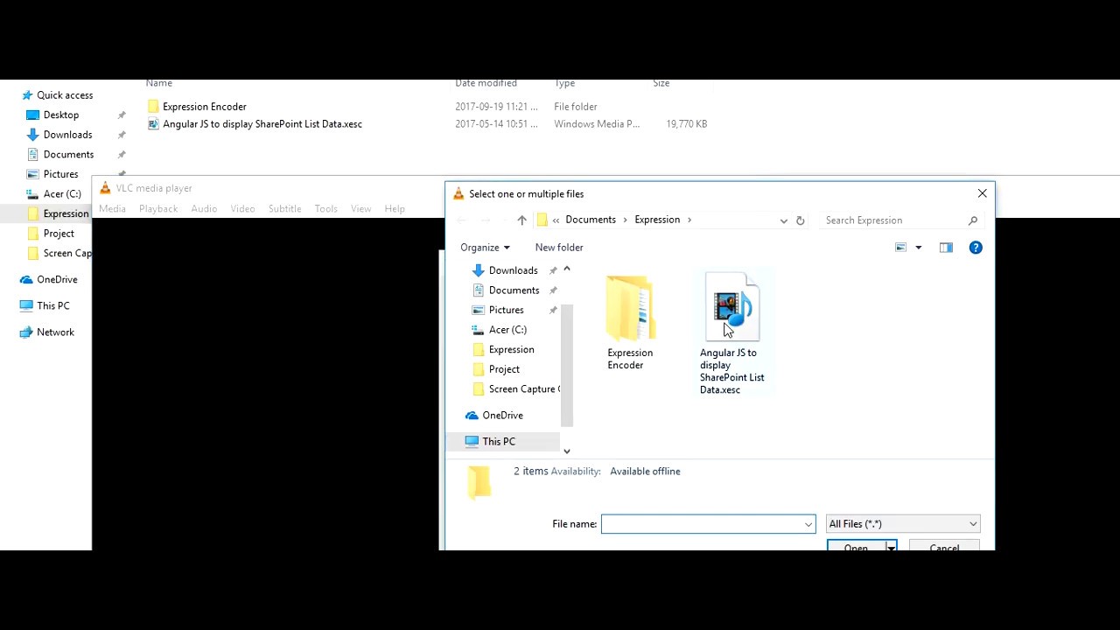
Task: Open the view options dropdown arrow
Action: tap(918, 248)
